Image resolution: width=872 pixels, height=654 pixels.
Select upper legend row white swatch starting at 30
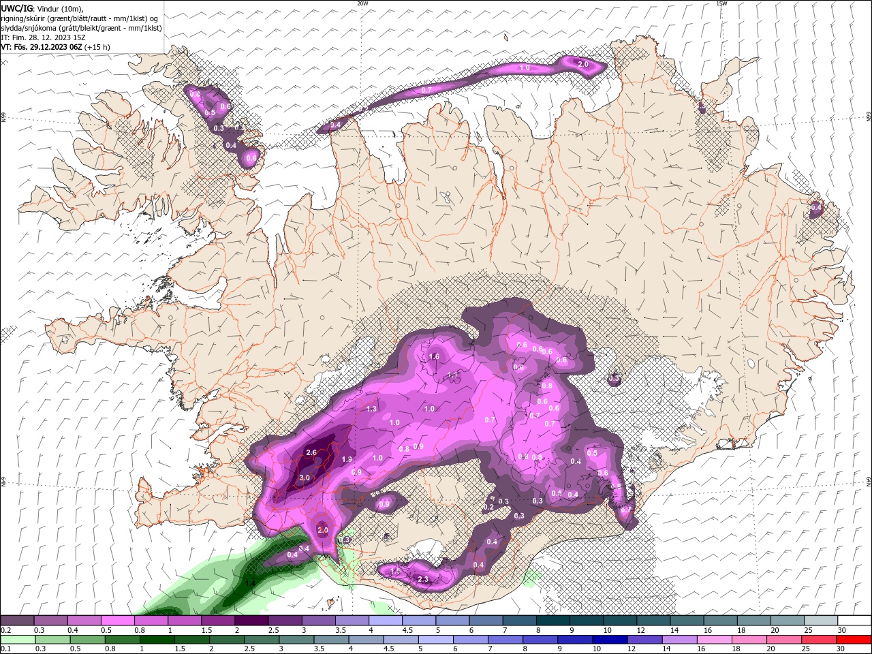[x=854, y=620]
